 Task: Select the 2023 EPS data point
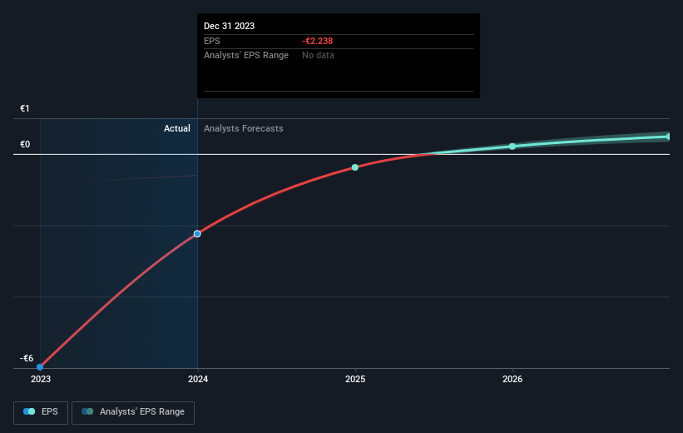click(x=40, y=366)
